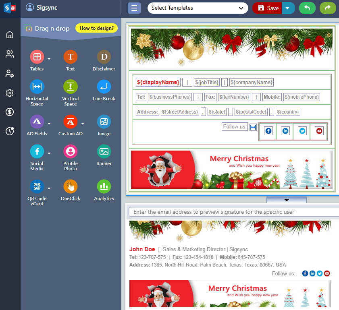Expand the Social Media dropdown arrow

(x=49, y=153)
